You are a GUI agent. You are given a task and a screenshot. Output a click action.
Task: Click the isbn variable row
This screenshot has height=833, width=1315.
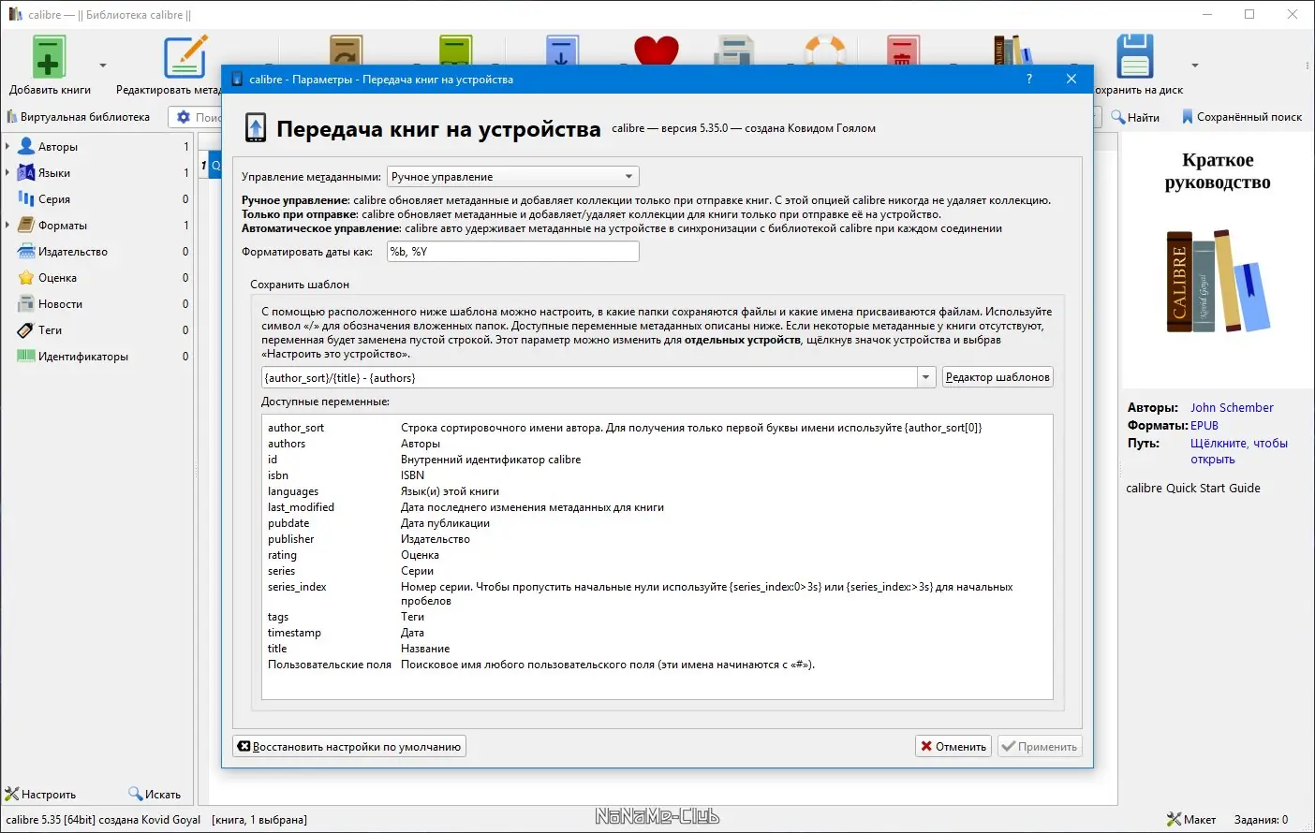point(657,475)
